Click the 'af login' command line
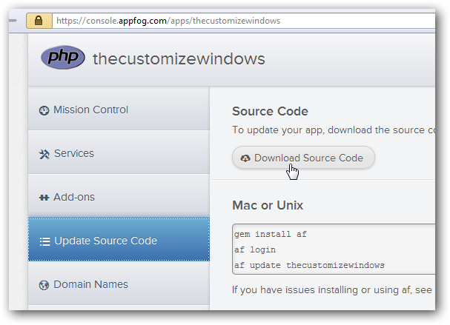Viewport: 450px width, 325px height. [255, 249]
